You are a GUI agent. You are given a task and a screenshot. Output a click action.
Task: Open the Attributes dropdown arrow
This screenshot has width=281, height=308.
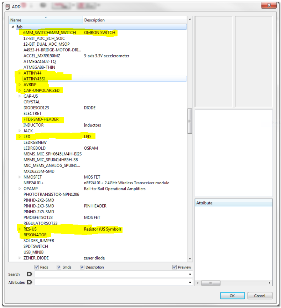click(x=190, y=282)
